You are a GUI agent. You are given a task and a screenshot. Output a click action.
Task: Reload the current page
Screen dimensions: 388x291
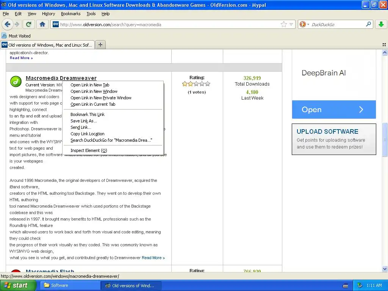click(x=29, y=24)
